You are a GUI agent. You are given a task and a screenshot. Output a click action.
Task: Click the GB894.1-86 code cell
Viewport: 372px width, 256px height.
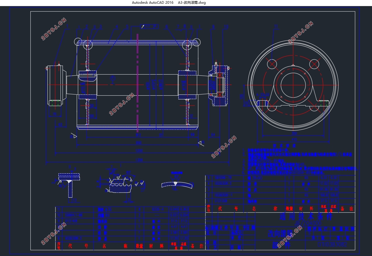pos(74,215)
